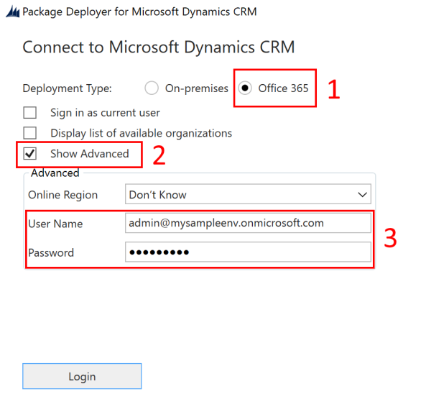Click the Dynamics CRM logo icon
This screenshot has width=426, height=407.
13,12
